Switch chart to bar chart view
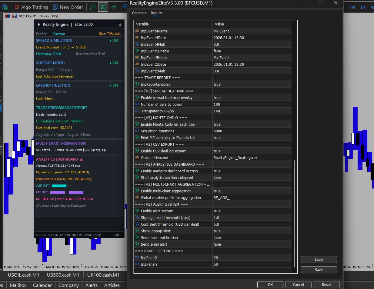The height and width of the screenshot is (289, 374). [92, 7]
